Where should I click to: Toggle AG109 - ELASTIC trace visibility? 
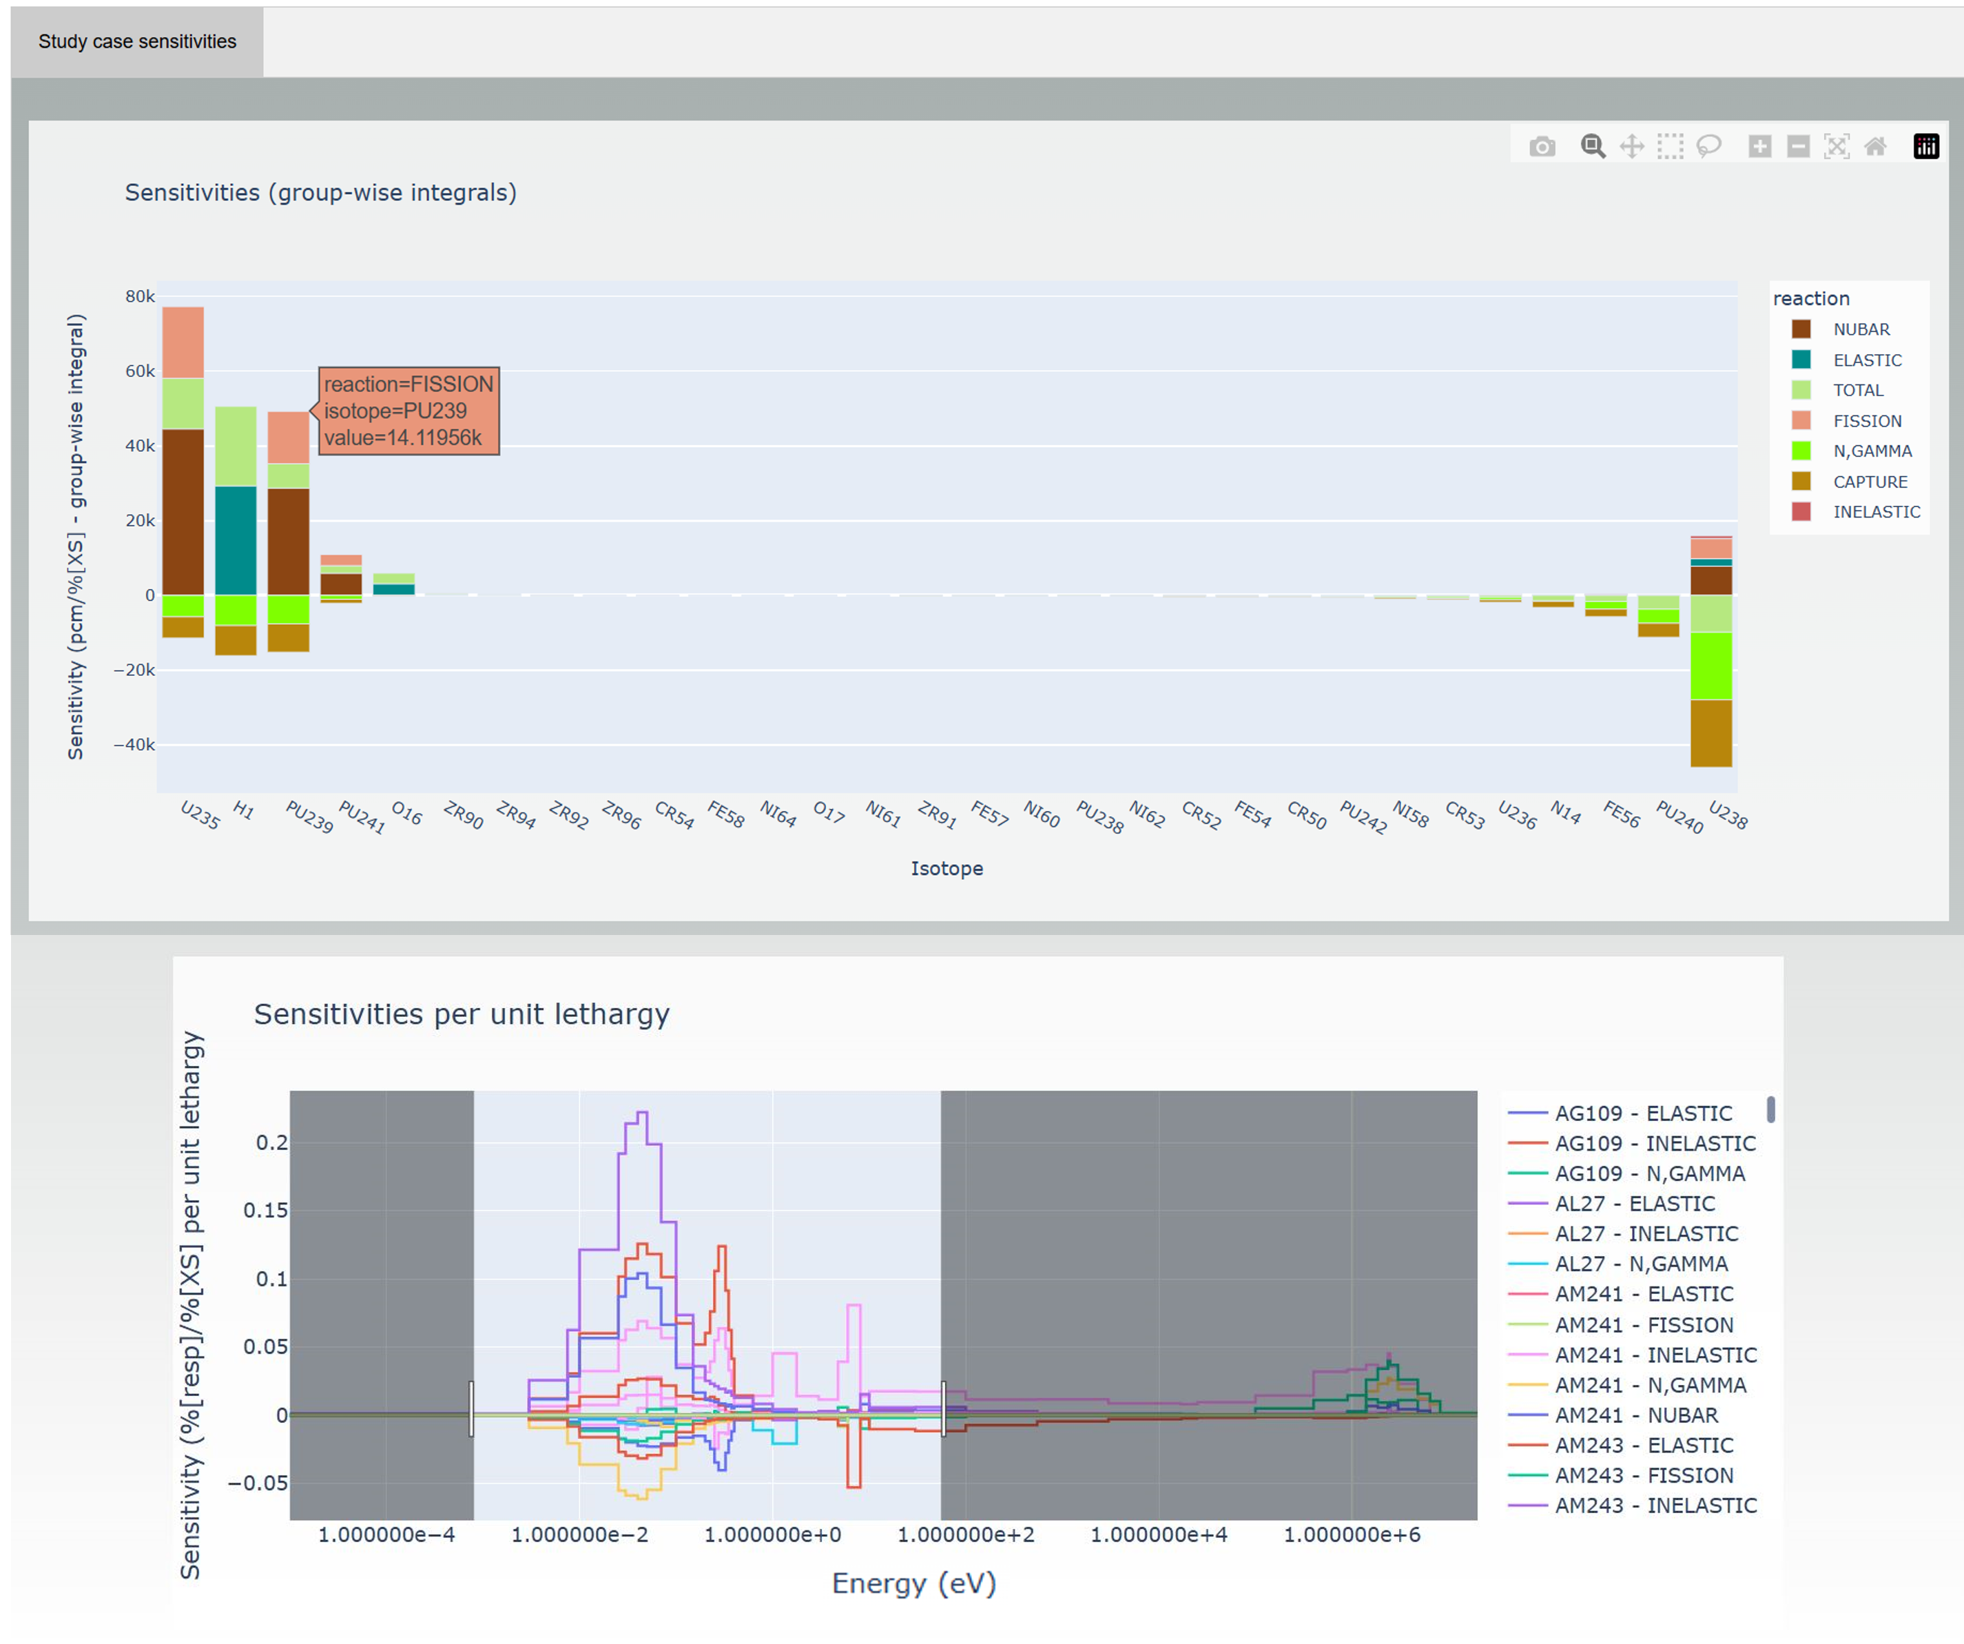1643,1113
